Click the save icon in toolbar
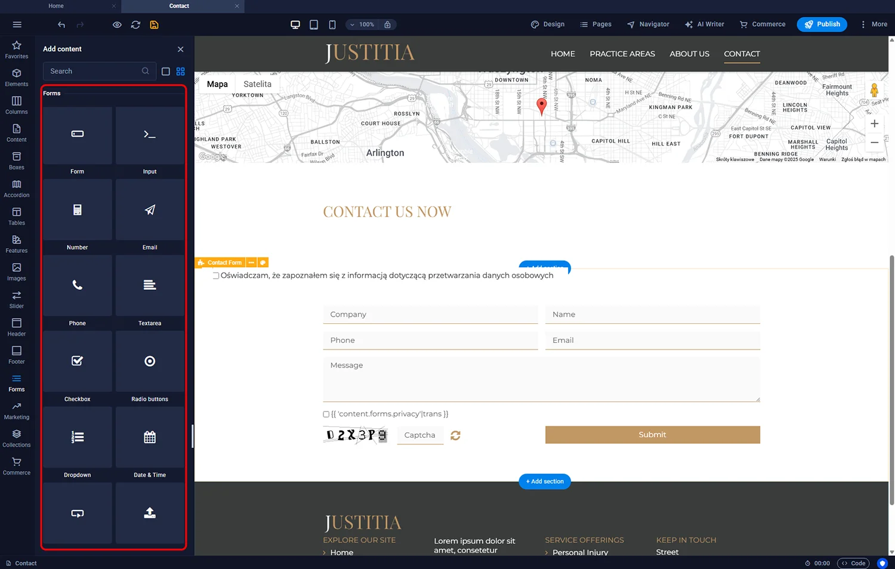The width and height of the screenshot is (895, 569). 154,24
